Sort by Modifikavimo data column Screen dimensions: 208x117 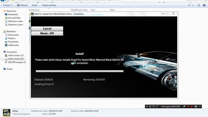pos(79,10)
